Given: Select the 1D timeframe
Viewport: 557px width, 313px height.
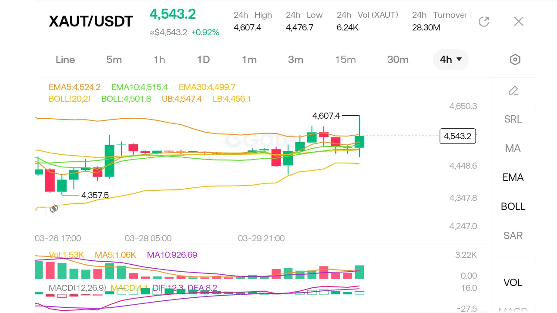Looking at the screenshot, I should pos(203,60).
